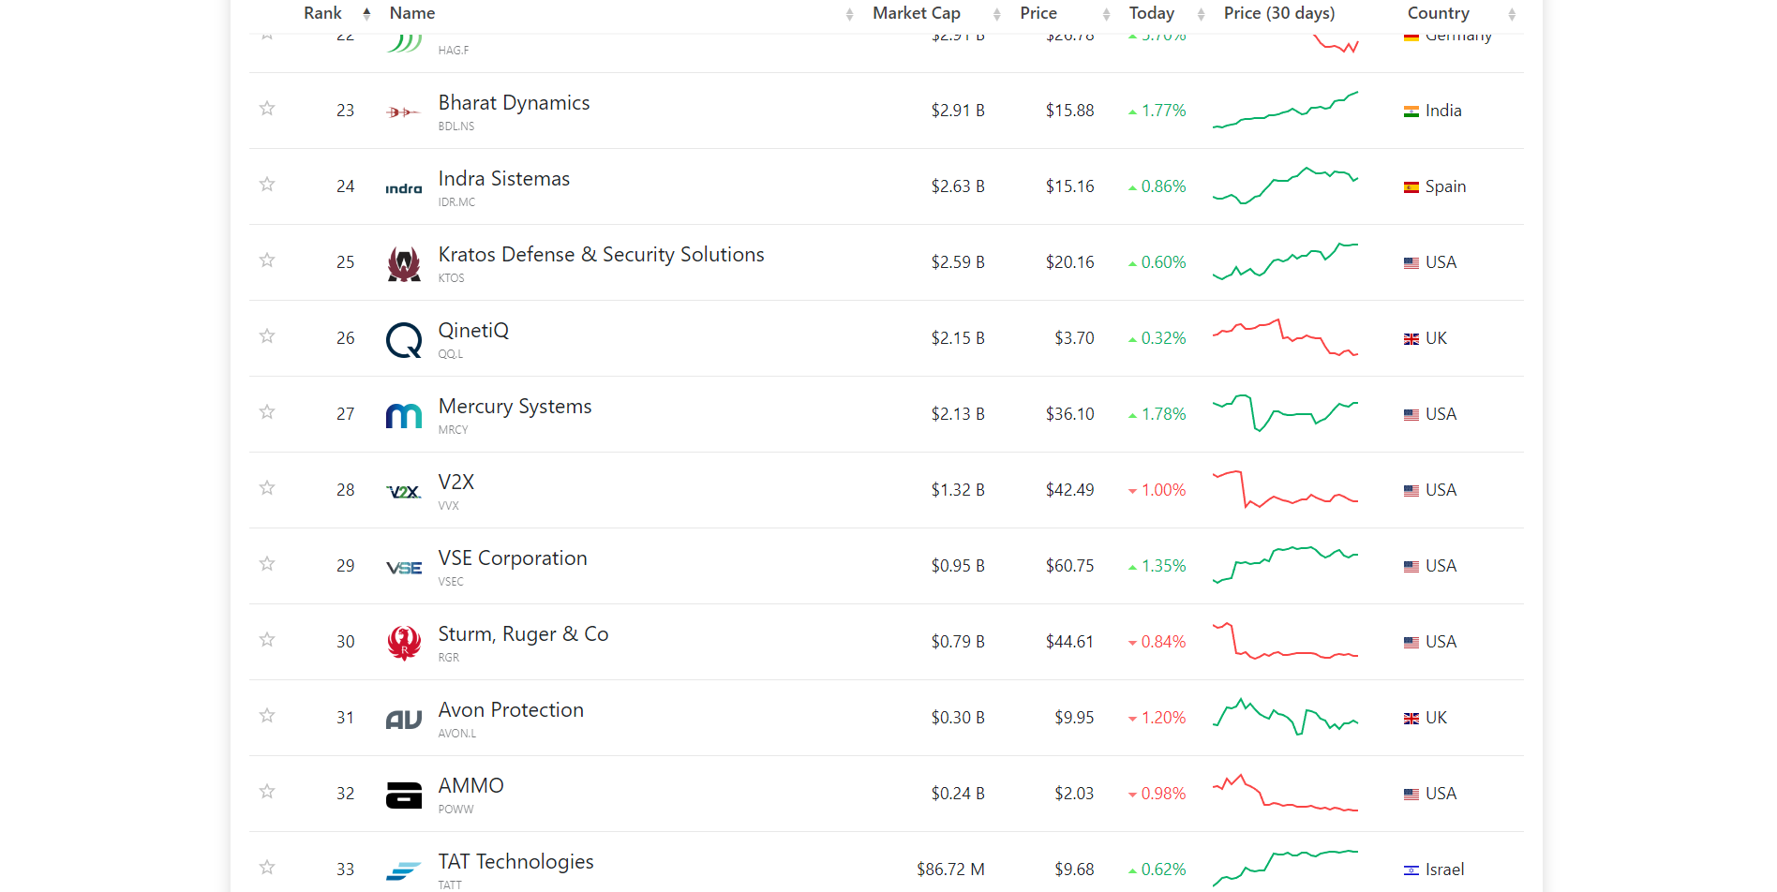
Task: Click the Indra Sistemas logo
Action: 404,188
